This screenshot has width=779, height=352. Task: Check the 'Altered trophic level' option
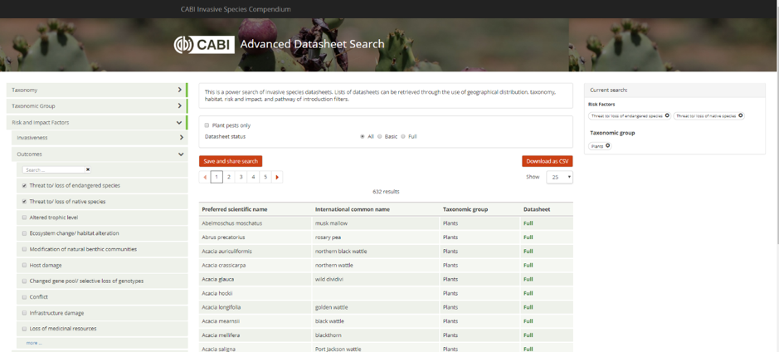point(24,218)
